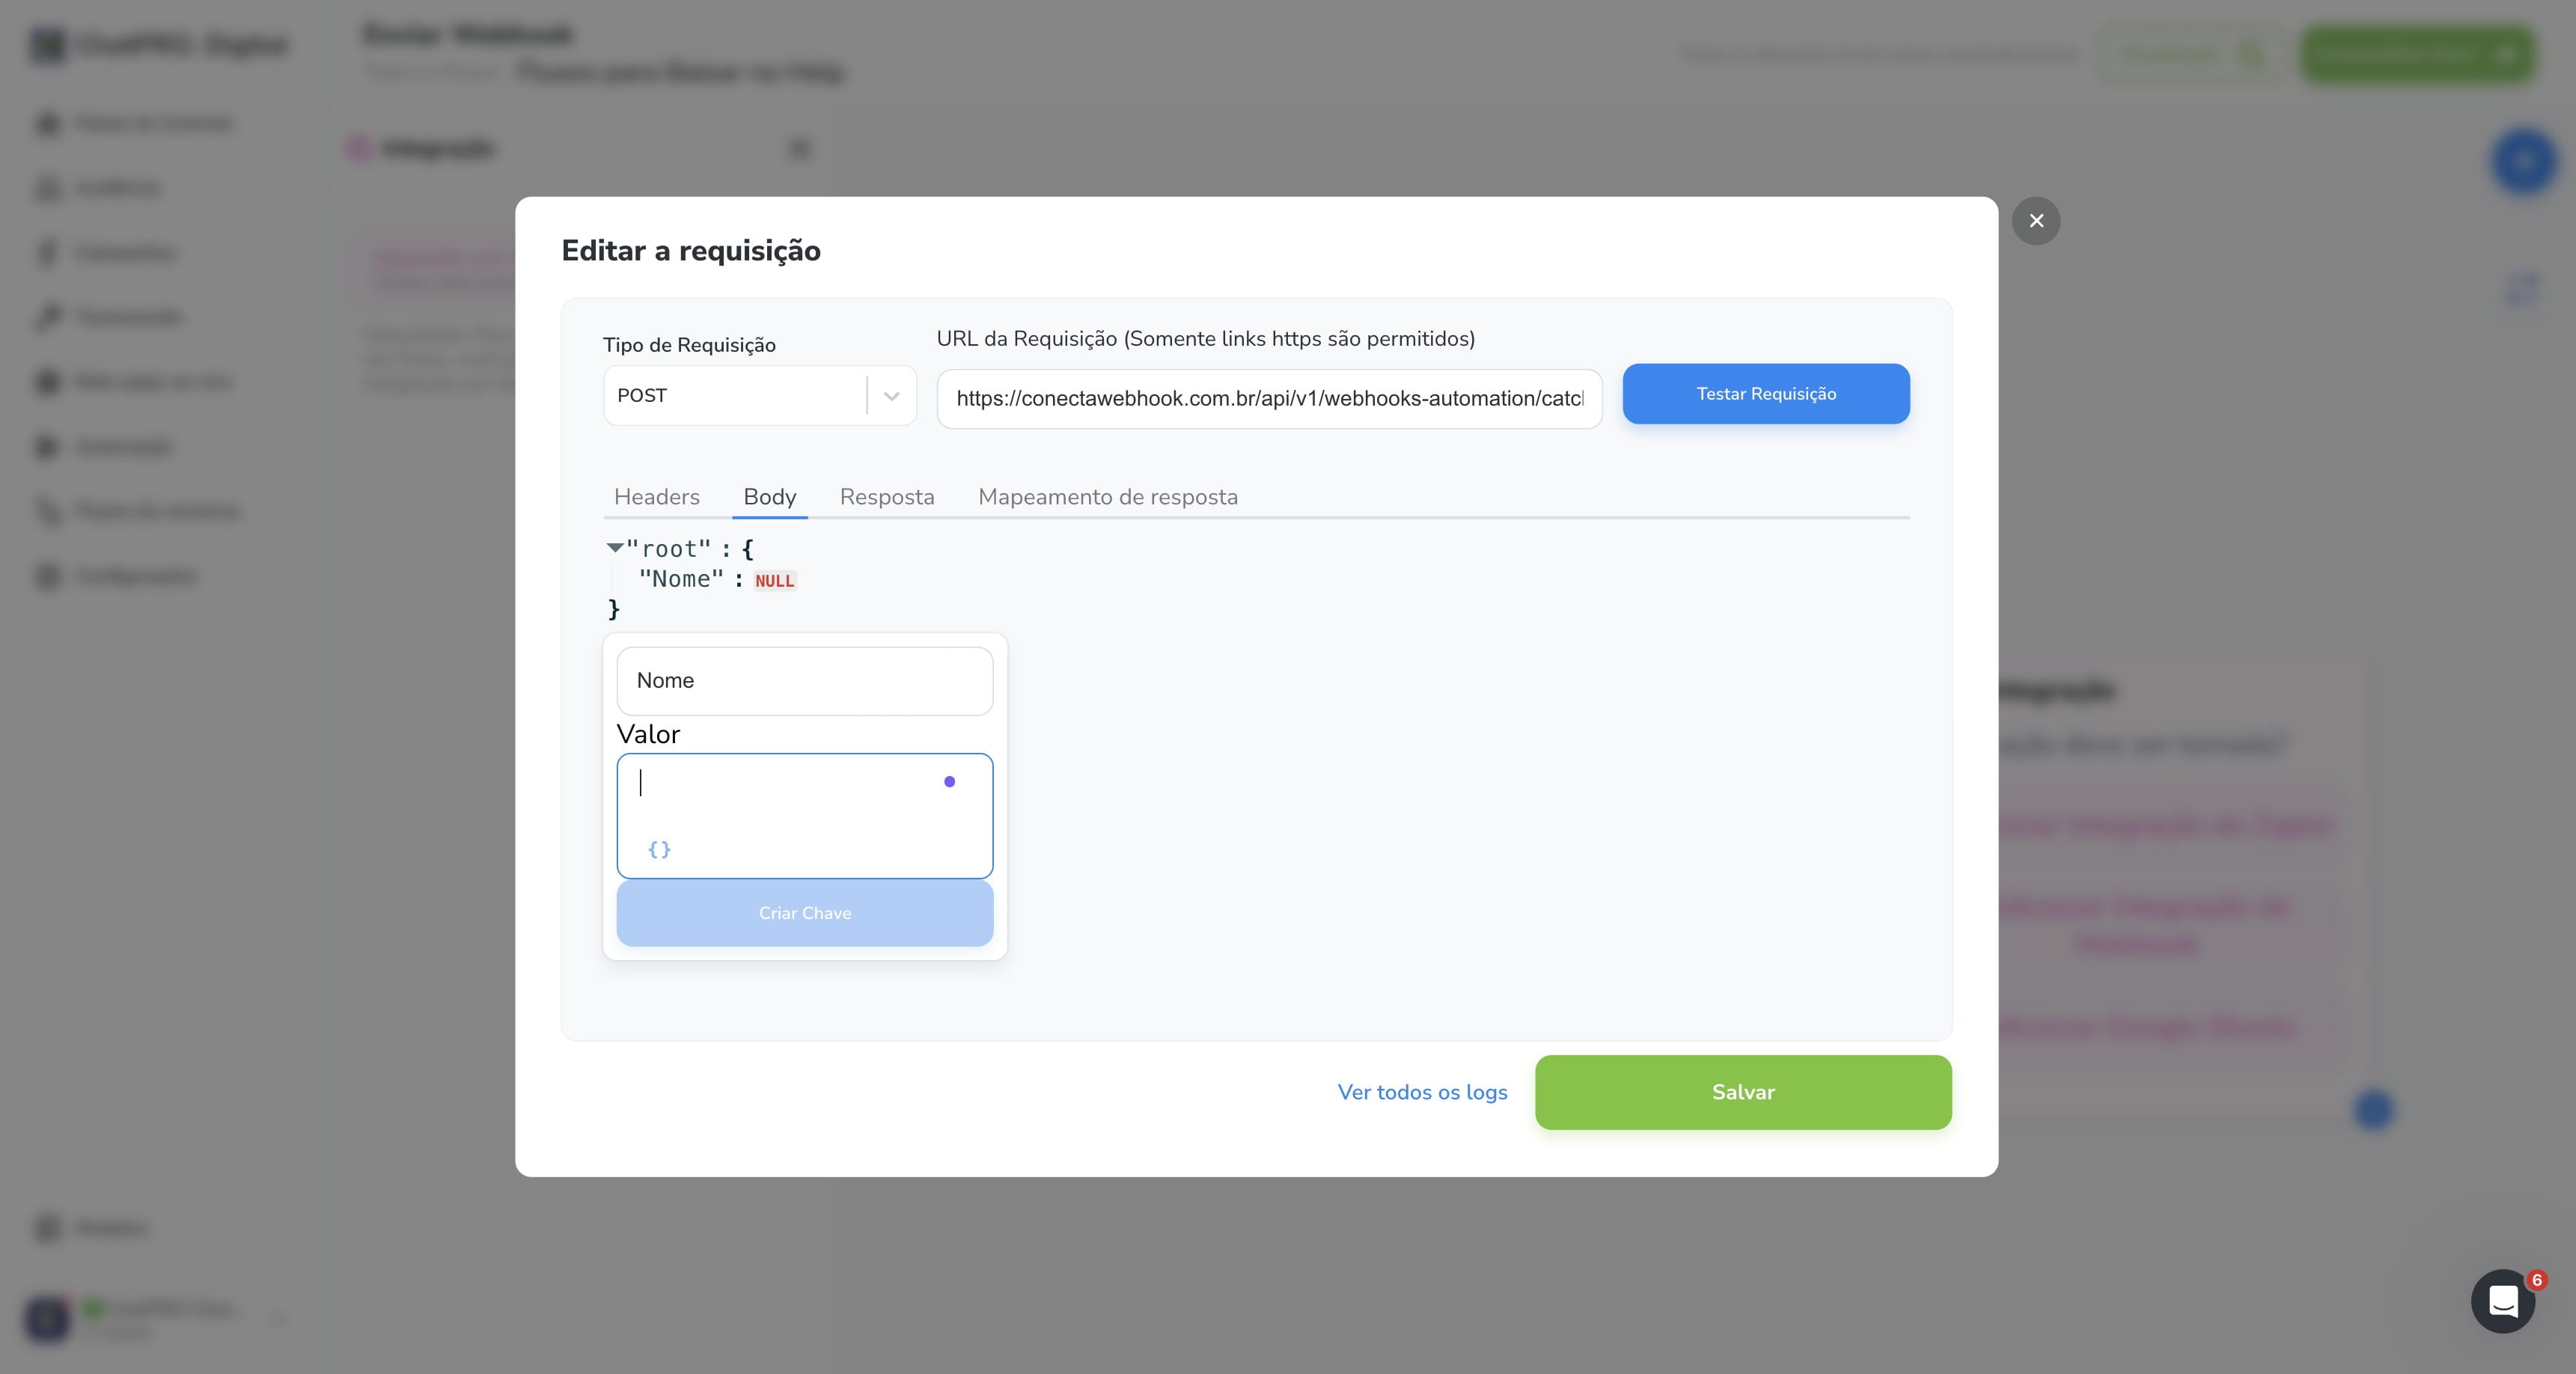Click the purple dot in the Valor field
The height and width of the screenshot is (1374, 2576).
click(949, 782)
